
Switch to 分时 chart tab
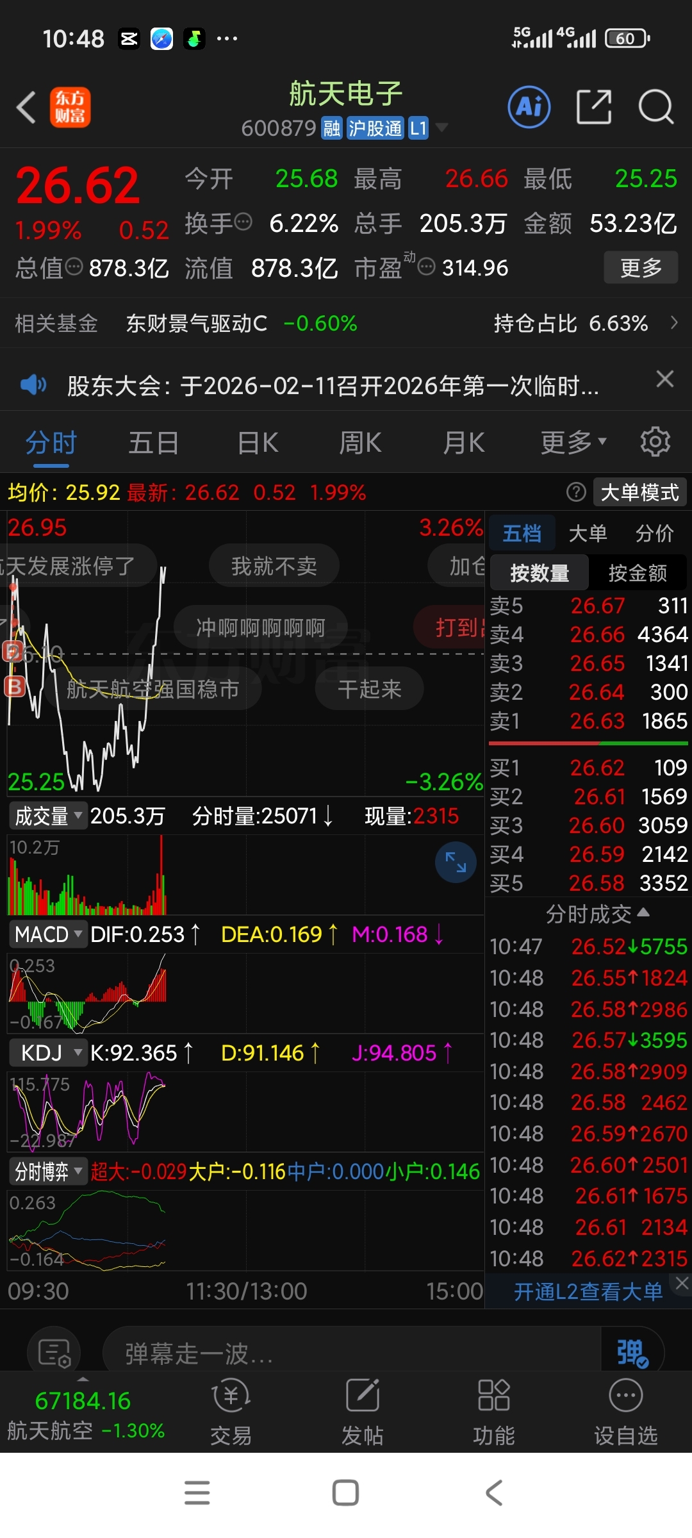[51, 442]
